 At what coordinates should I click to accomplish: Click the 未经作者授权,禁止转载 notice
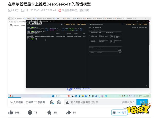pos(74,10)
